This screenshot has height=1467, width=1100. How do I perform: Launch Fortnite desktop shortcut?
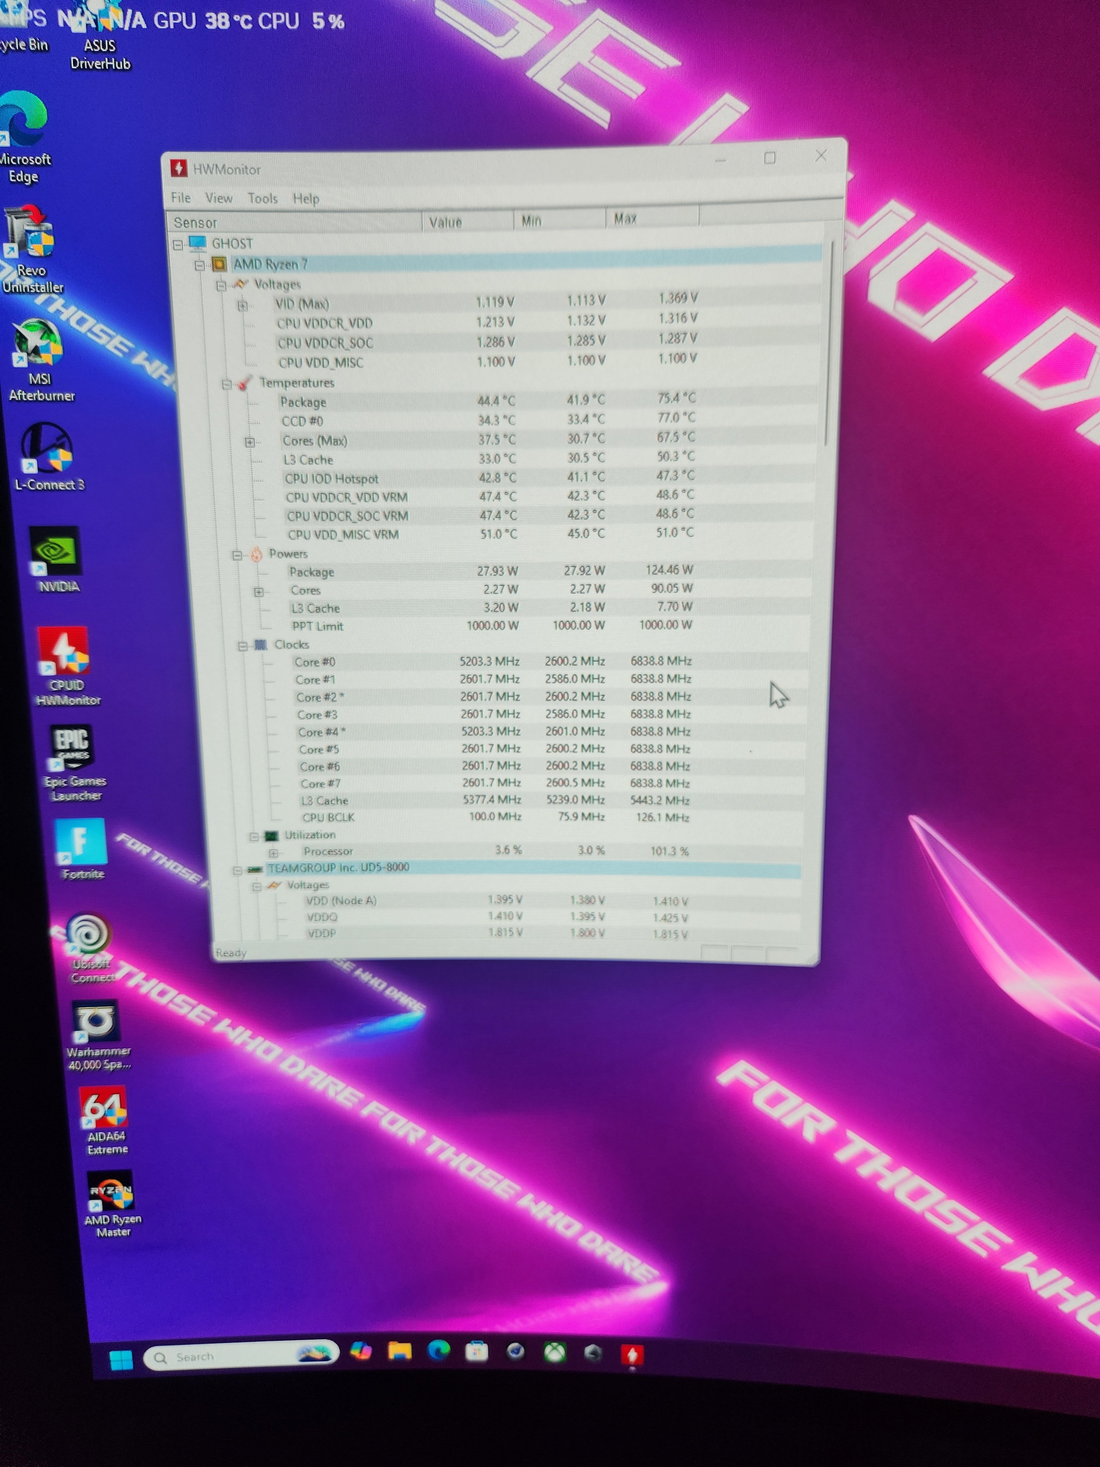point(82,849)
